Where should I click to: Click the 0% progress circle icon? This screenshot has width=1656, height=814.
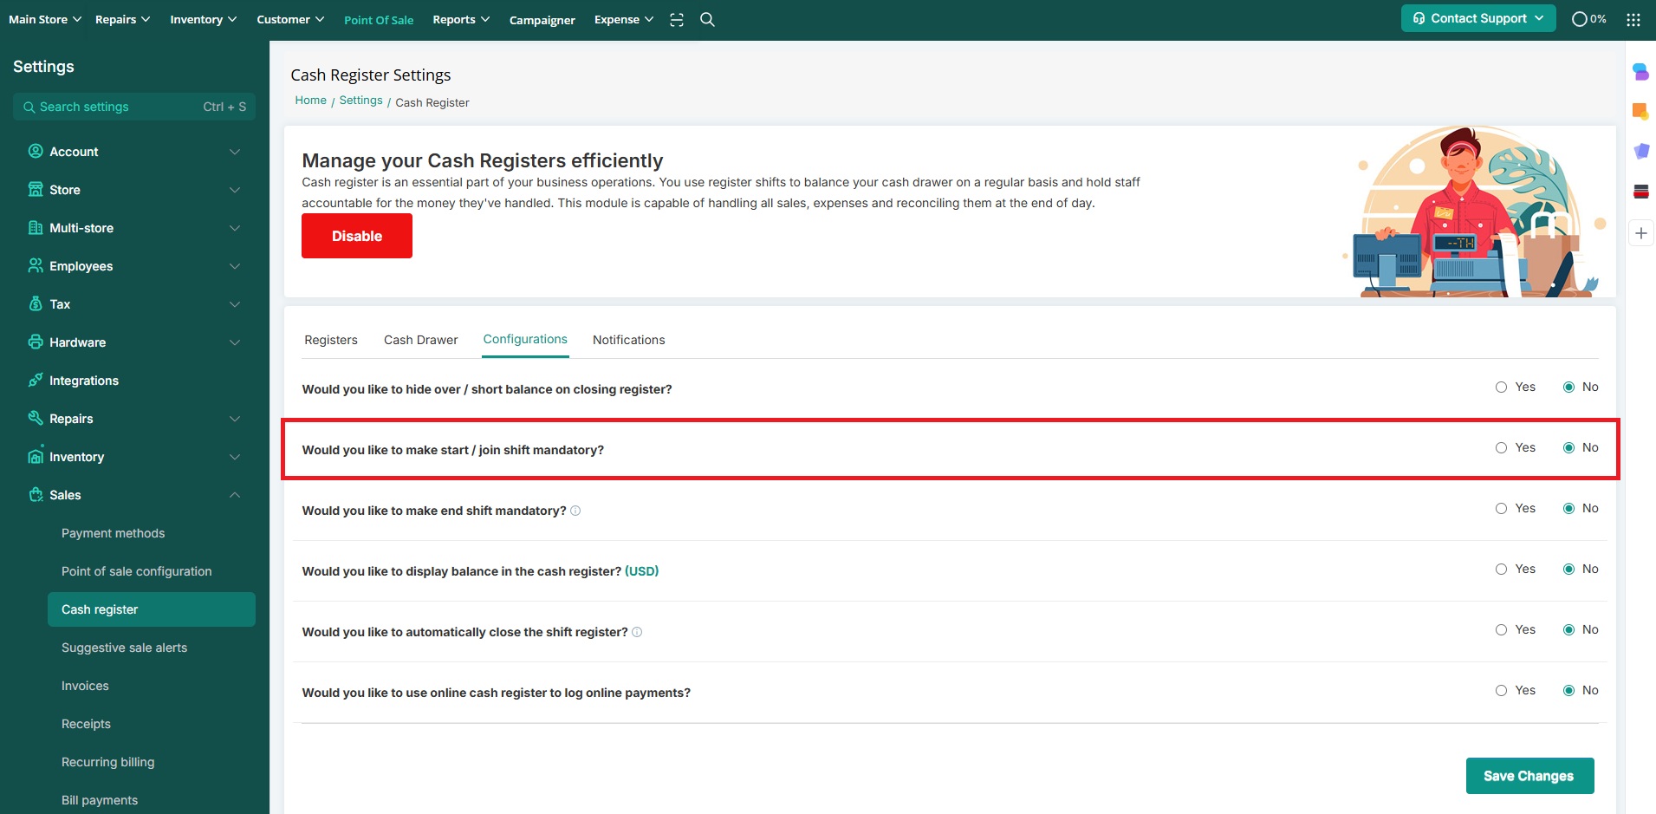(x=1580, y=19)
